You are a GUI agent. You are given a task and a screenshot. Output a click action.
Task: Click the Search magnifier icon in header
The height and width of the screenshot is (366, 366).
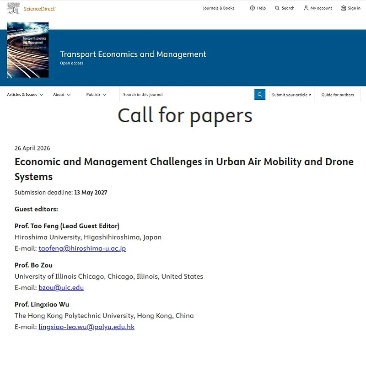tap(277, 8)
